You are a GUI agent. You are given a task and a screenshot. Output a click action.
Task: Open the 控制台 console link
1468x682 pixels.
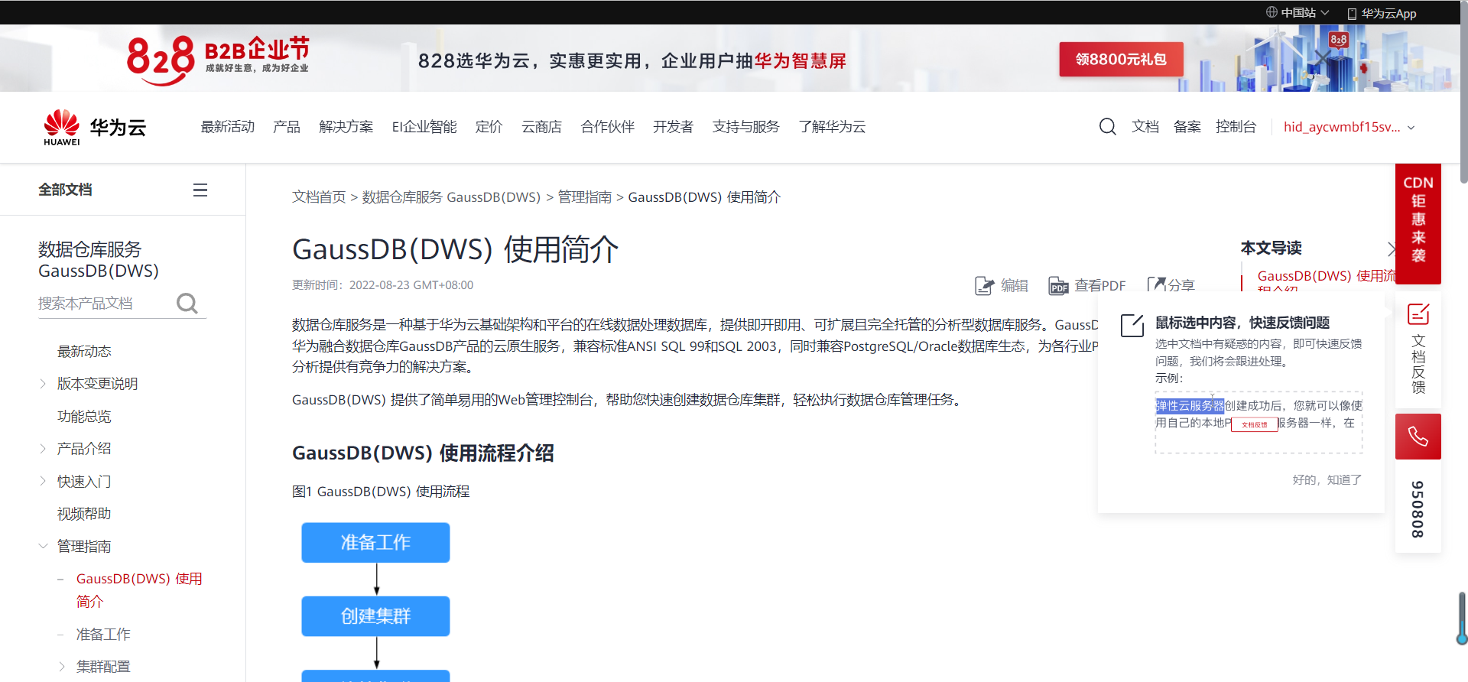point(1236,127)
